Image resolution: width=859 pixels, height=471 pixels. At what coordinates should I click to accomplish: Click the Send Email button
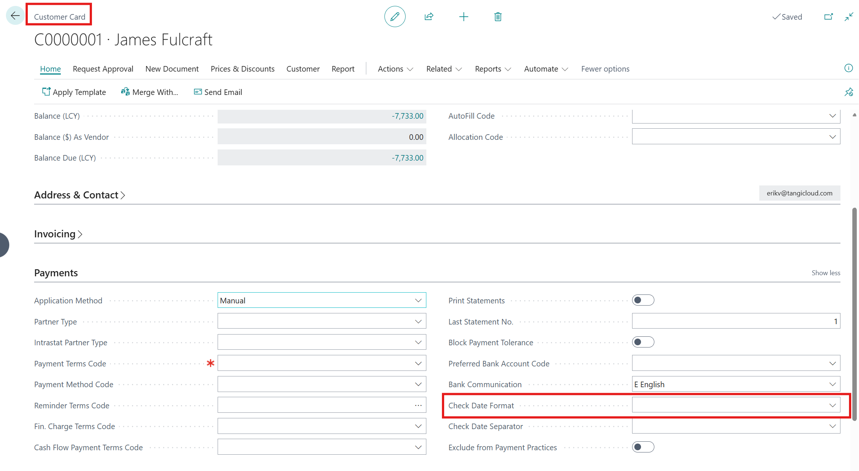point(218,92)
